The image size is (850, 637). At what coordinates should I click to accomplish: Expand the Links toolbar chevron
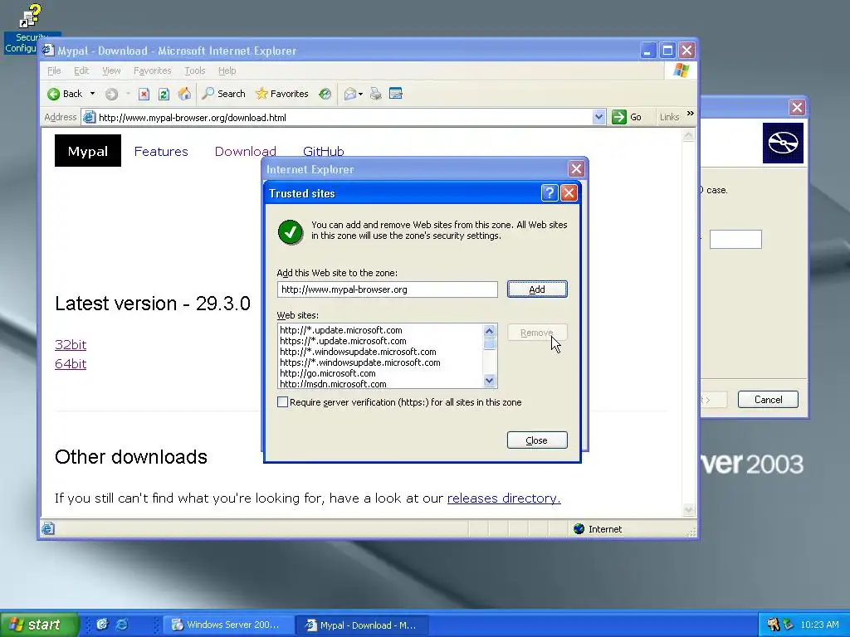click(690, 114)
